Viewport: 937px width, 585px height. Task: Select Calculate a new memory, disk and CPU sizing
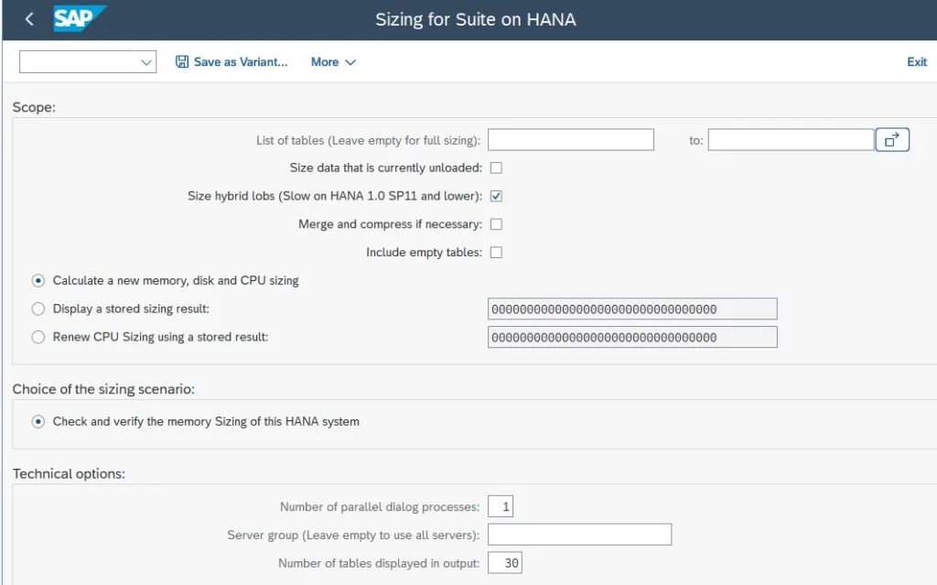click(38, 280)
